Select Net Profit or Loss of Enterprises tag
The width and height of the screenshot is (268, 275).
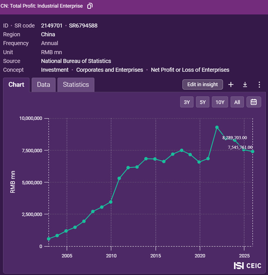point(190,70)
